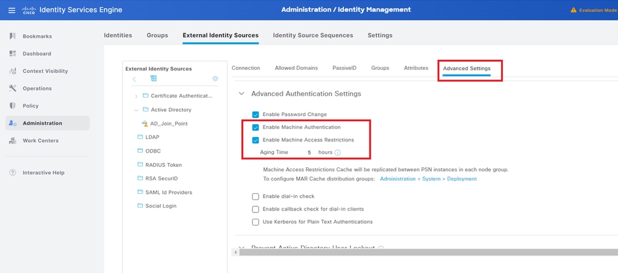Switch to the Attributes tab

coord(416,68)
